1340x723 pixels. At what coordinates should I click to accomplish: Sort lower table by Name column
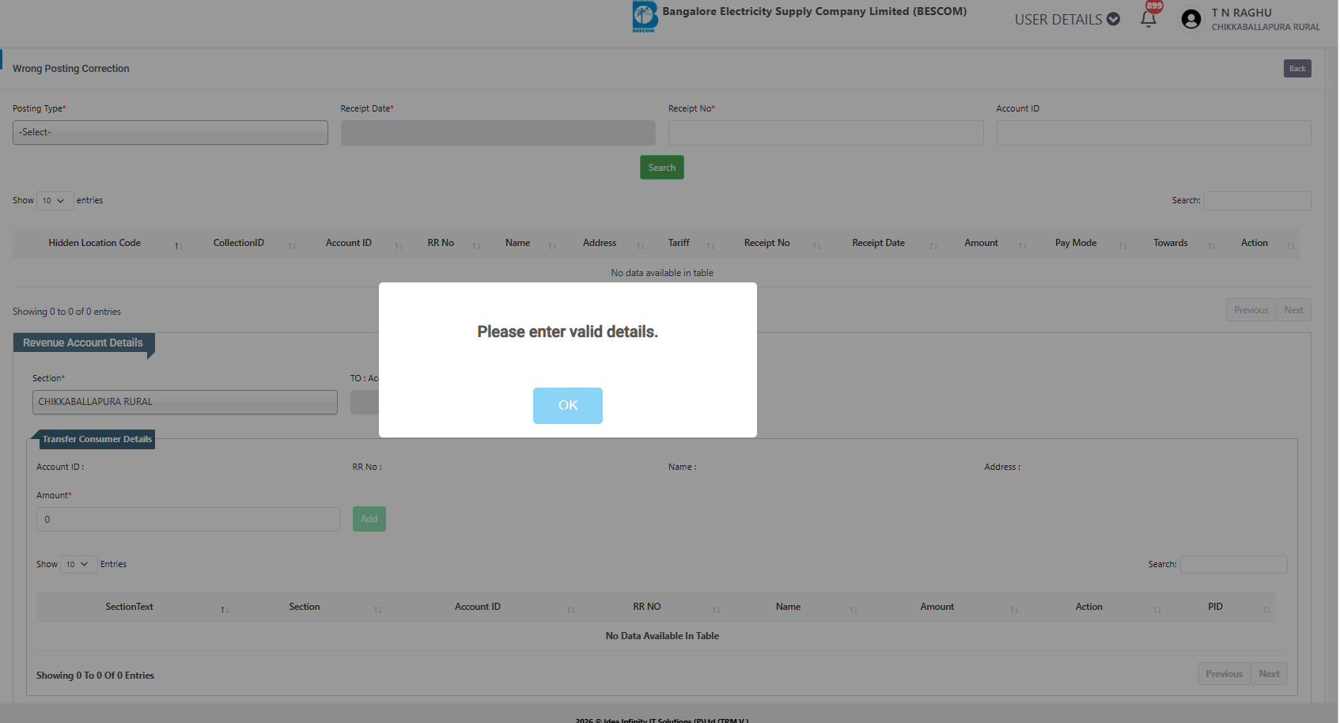click(794, 608)
